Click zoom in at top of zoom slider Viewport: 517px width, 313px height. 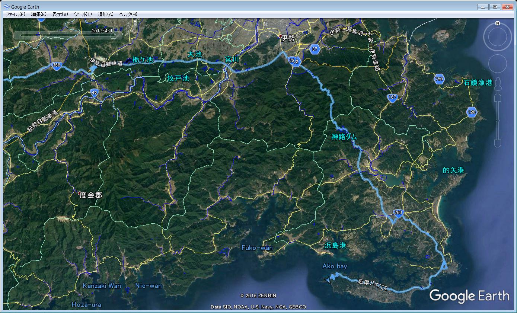[497, 98]
